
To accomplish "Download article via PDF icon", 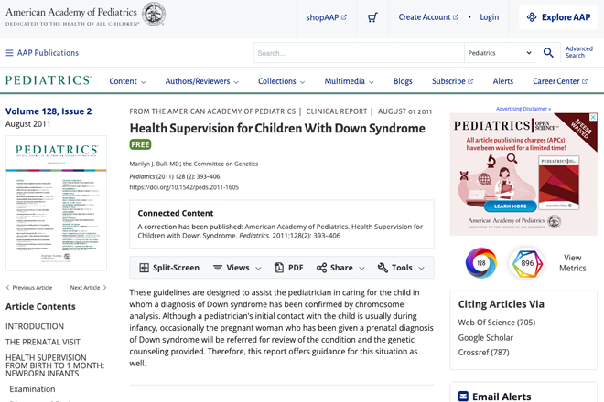I will (279, 268).
